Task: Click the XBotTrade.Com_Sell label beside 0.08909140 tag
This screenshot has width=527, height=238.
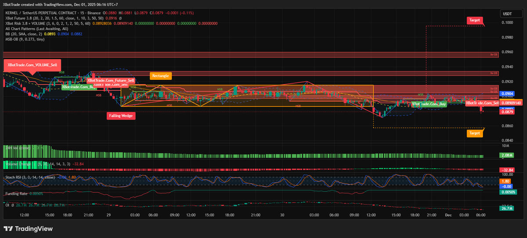Action: click(482, 103)
